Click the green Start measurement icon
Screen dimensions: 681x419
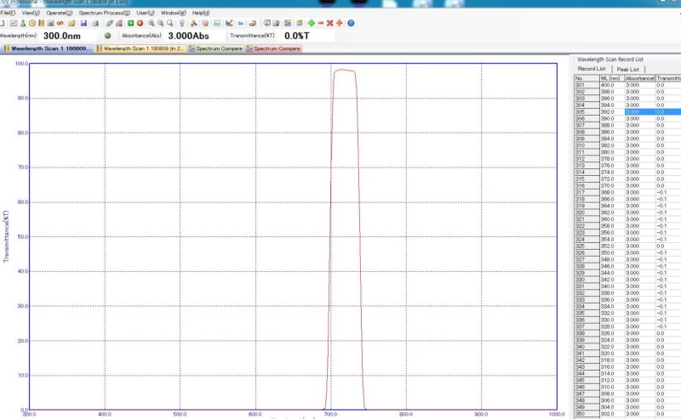(x=129, y=23)
